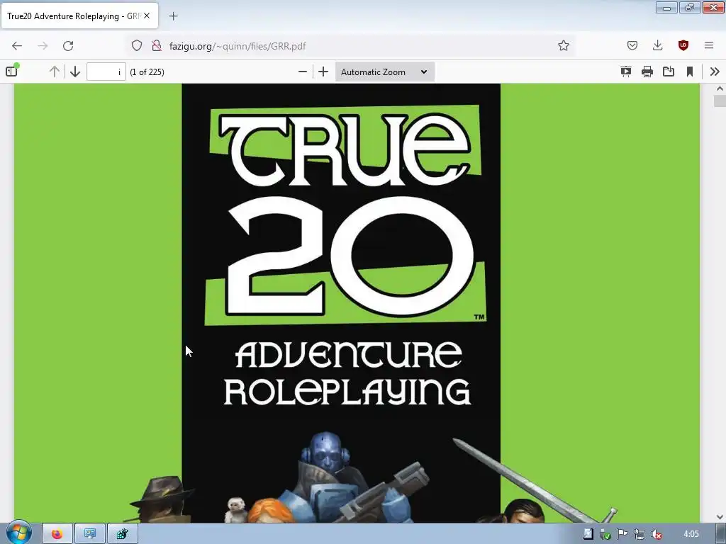Zoom out with the minus icon
This screenshot has width=726, height=544.
[302, 72]
